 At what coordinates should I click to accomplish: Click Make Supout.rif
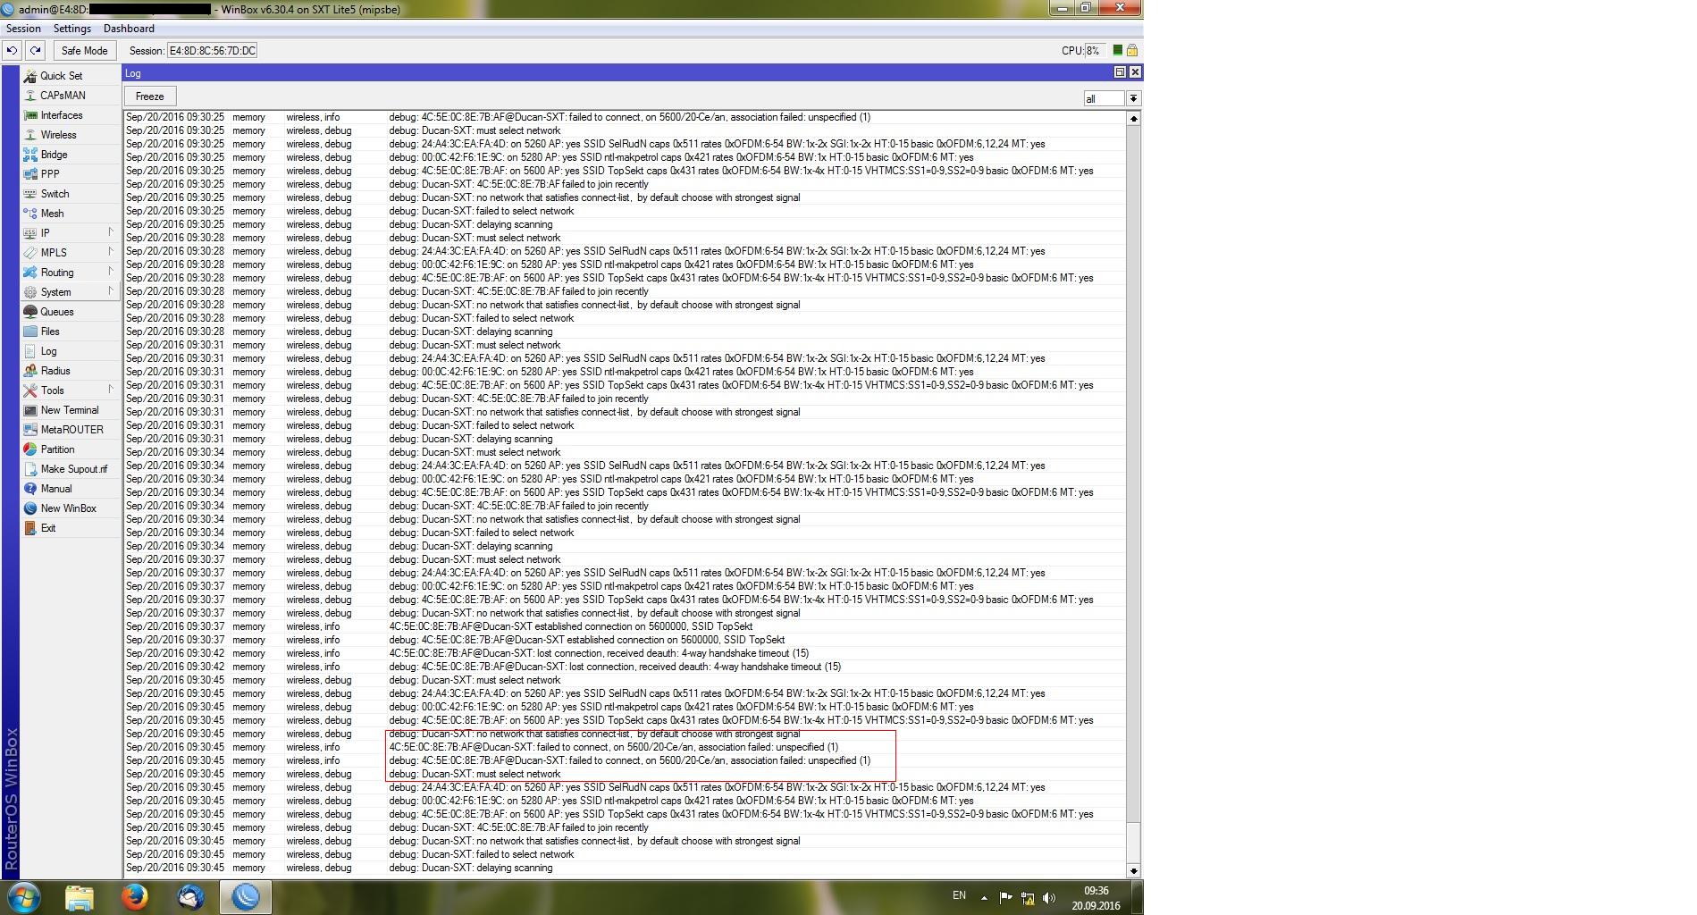[x=73, y=469]
